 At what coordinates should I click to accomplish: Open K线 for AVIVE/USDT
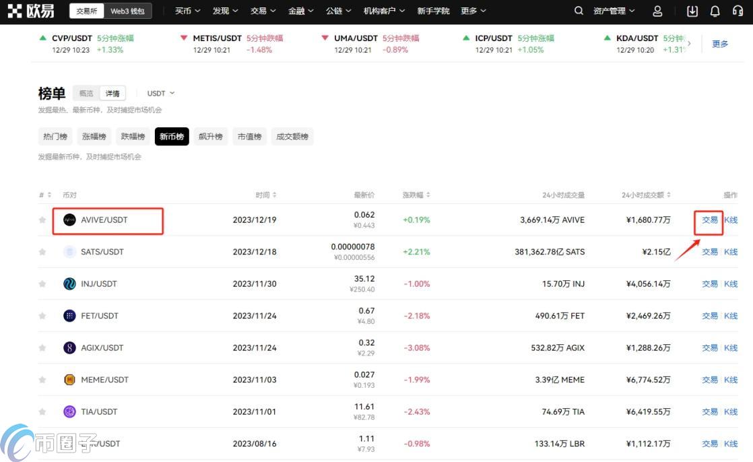[731, 220]
